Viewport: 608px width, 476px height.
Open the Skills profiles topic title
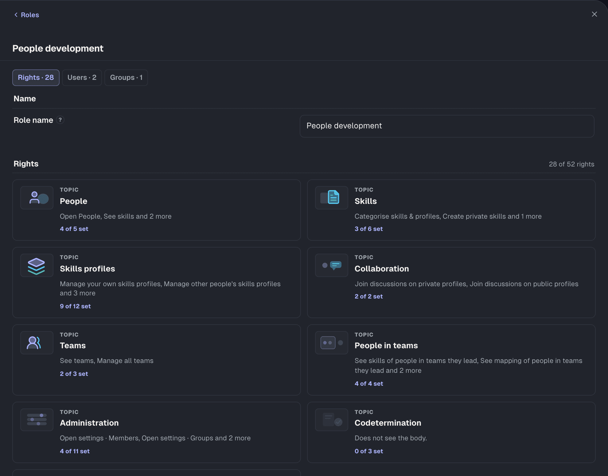87,269
